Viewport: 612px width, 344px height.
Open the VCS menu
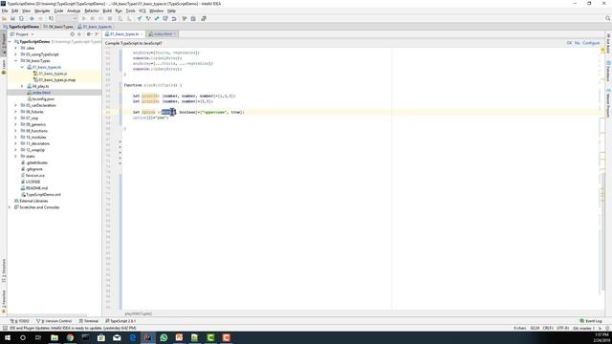[142, 11]
